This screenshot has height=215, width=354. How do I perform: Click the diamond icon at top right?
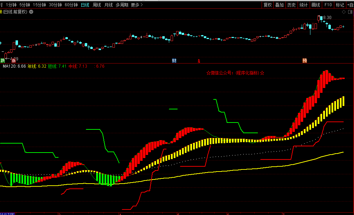pos(344,12)
